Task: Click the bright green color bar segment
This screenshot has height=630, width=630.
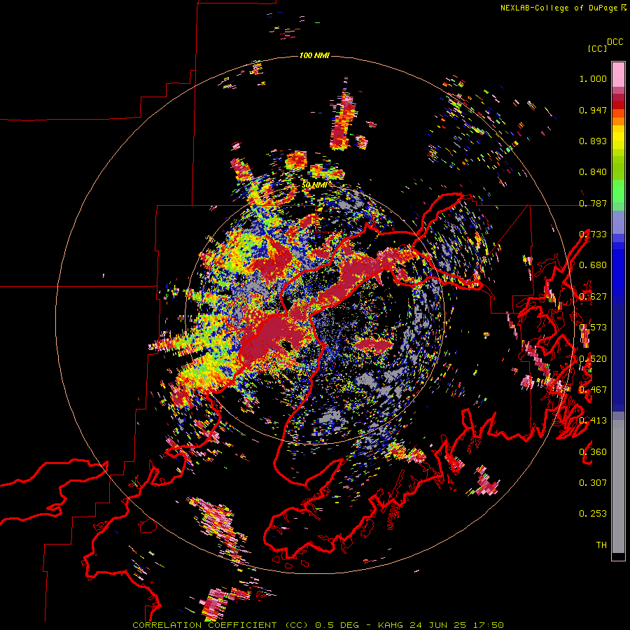Action: point(618,191)
